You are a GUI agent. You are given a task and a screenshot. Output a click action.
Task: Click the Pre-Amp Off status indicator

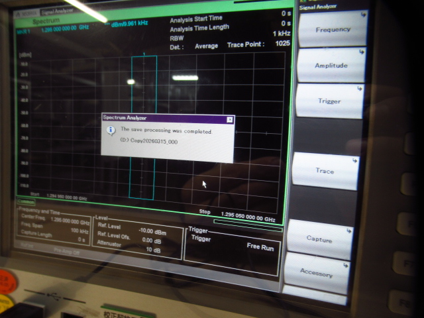[x=66, y=252]
